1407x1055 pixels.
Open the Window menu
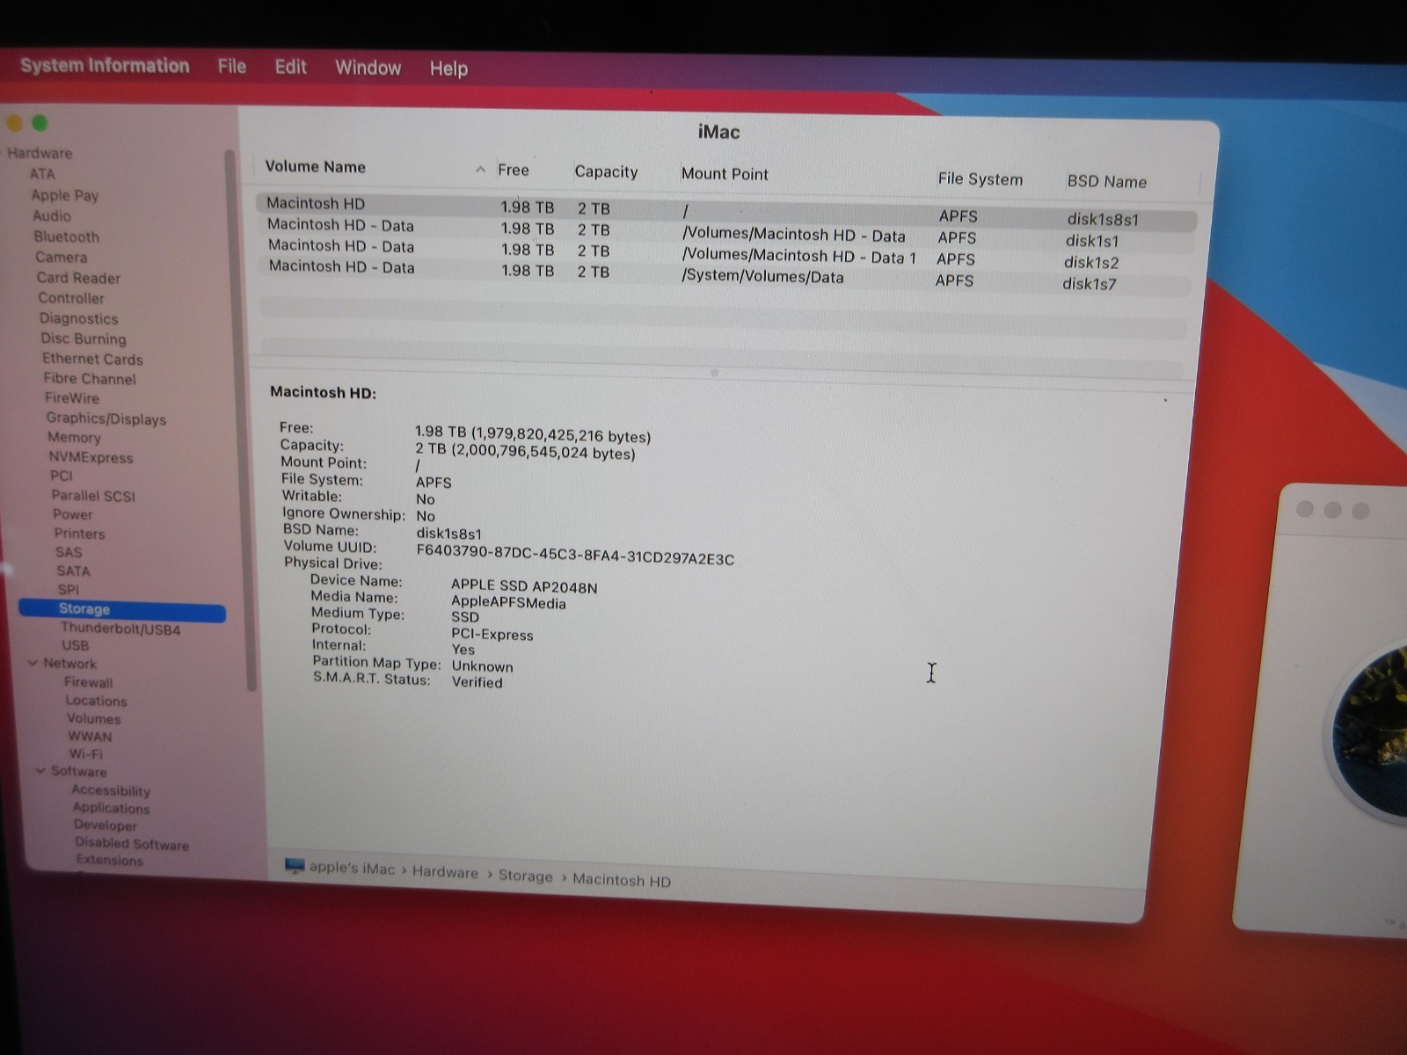[x=368, y=68]
